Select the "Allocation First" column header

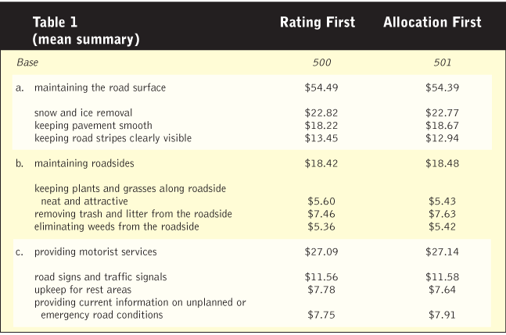click(432, 23)
